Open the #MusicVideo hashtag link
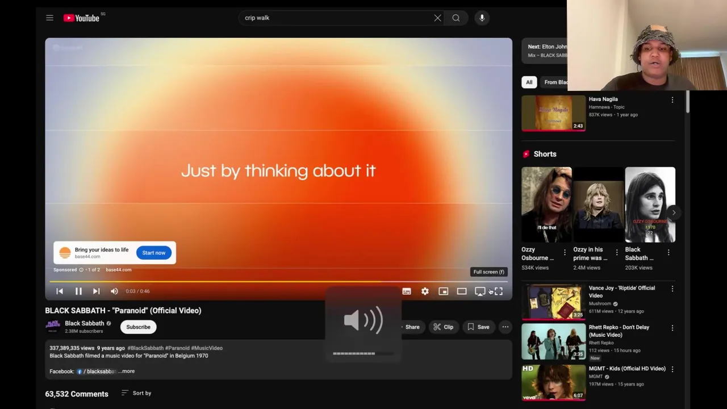The height and width of the screenshot is (409, 727). (x=207, y=348)
